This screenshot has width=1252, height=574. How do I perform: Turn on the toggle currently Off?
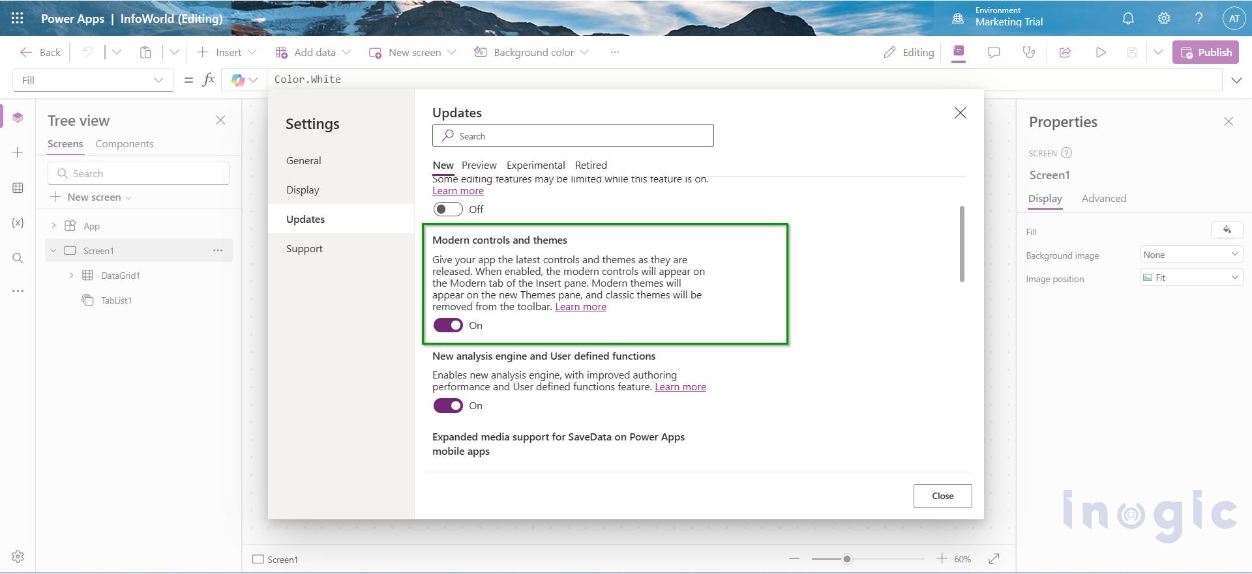pos(448,209)
